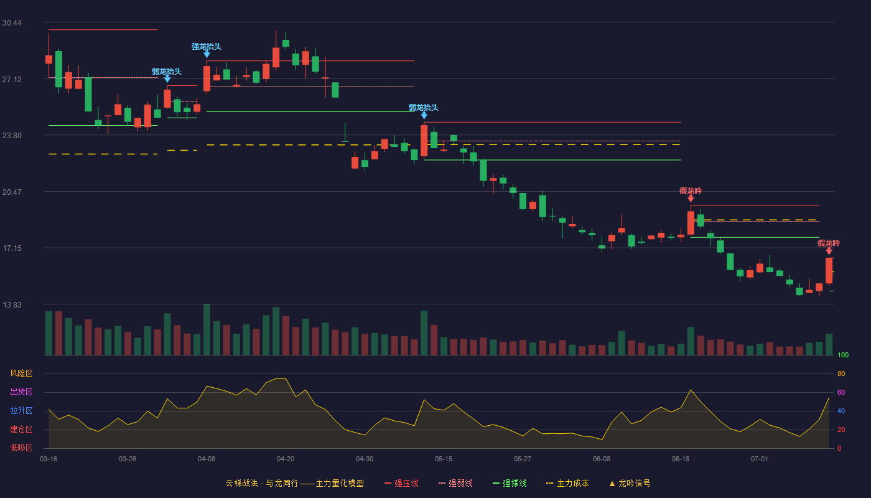The image size is (871, 498).
Task: Click the 06-08 date axis label
Action: point(602,459)
